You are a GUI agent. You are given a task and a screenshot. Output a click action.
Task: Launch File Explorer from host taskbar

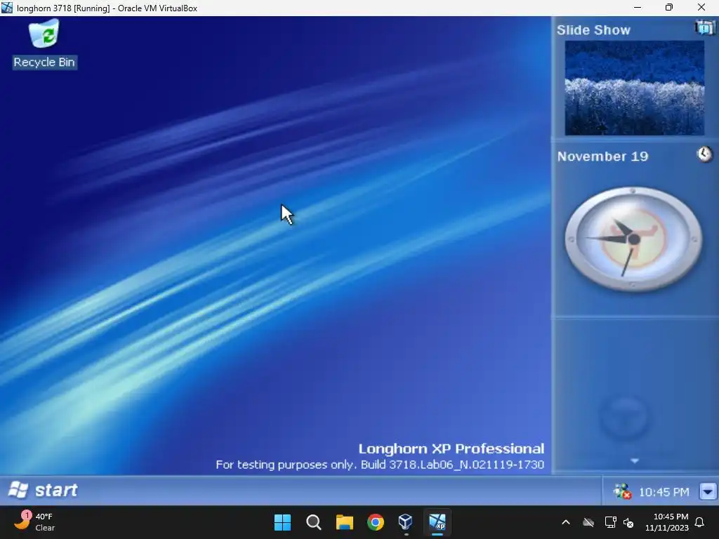344,522
